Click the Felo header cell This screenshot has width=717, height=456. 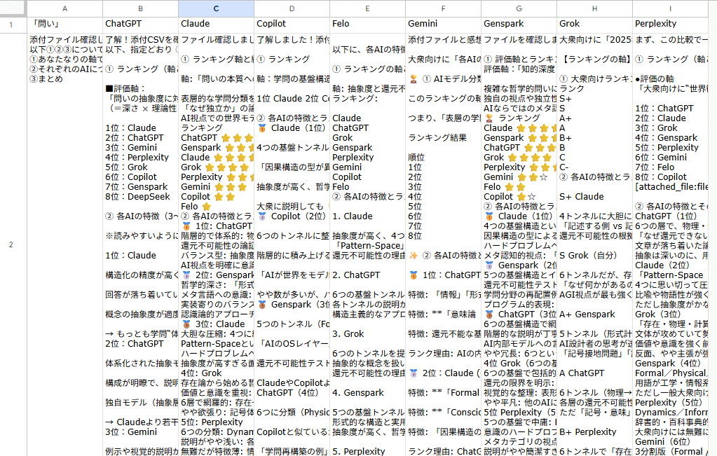pos(367,25)
